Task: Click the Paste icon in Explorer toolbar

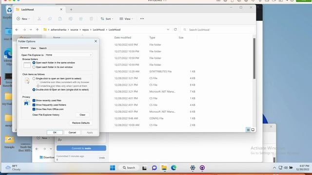Action: (60, 18)
